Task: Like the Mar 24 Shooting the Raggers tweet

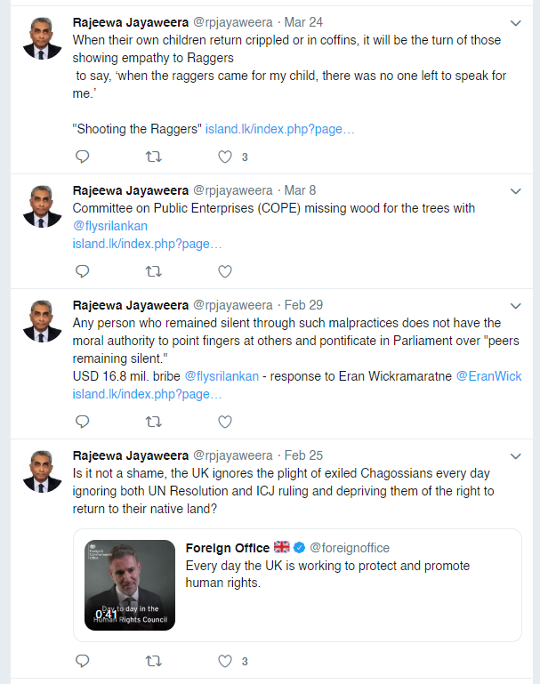Action: 225,157
